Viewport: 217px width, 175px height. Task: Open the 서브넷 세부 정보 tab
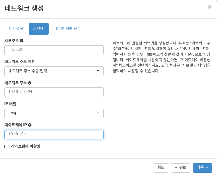[x=67, y=29]
